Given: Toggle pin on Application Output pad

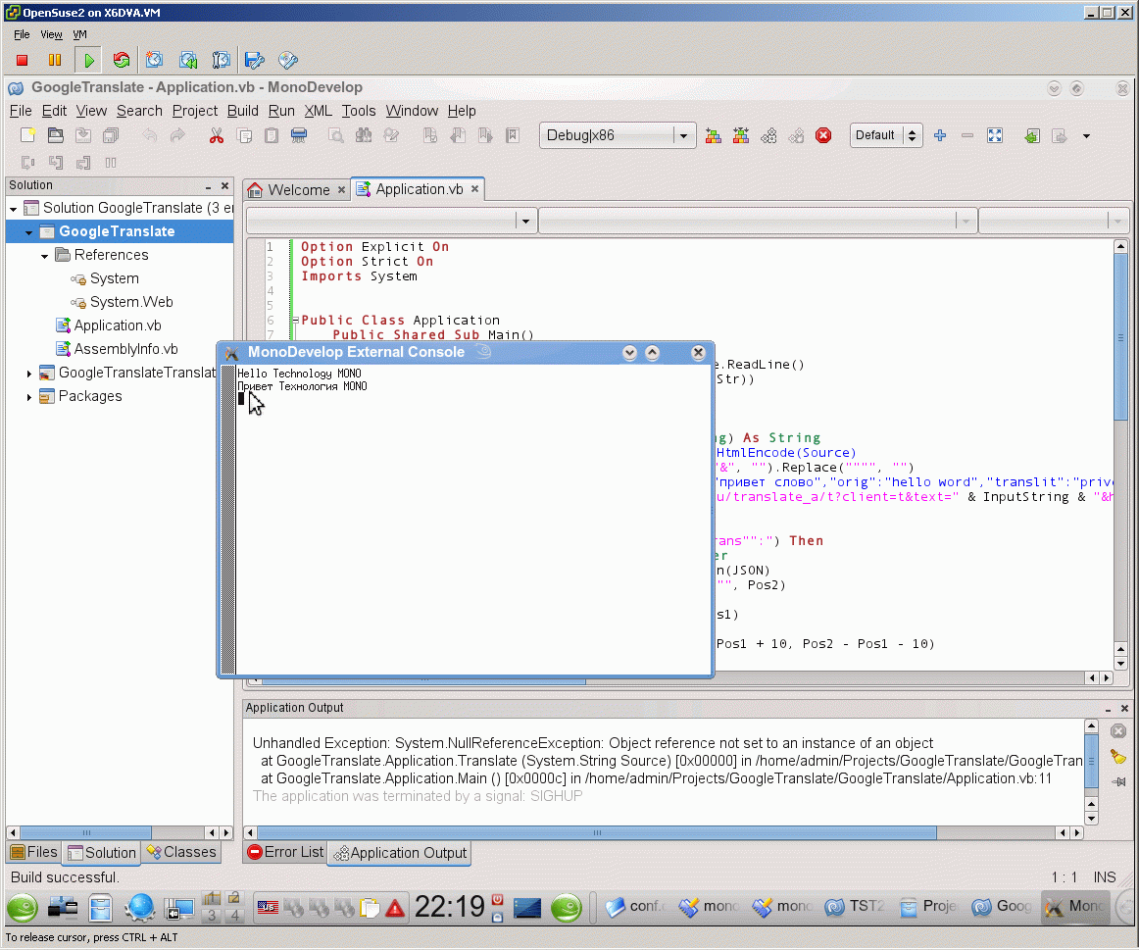Looking at the screenshot, I should point(1118,781).
